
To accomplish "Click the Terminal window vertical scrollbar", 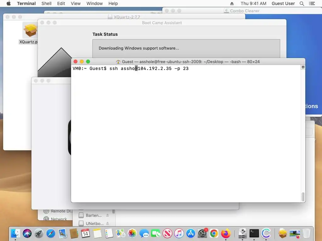I will [303, 197].
